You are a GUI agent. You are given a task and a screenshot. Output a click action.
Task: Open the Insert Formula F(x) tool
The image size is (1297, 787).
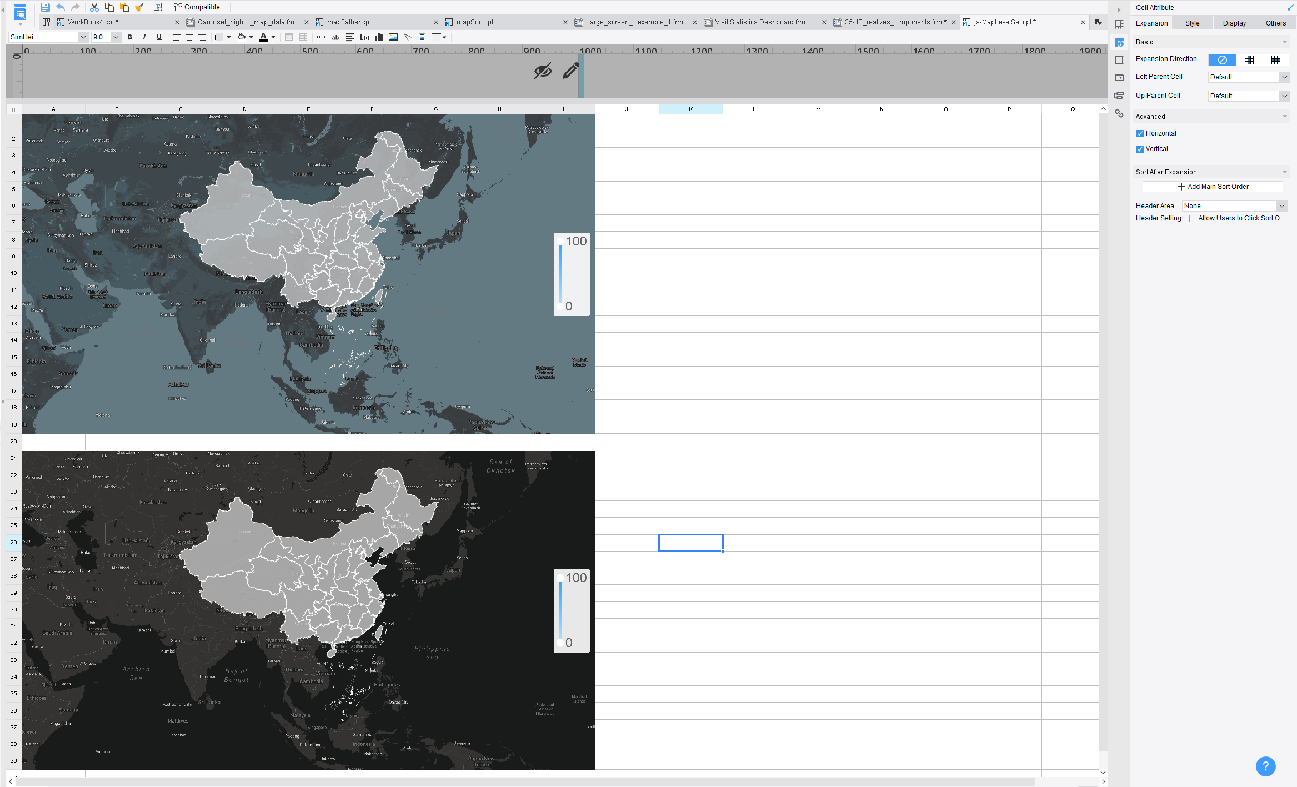[364, 37]
